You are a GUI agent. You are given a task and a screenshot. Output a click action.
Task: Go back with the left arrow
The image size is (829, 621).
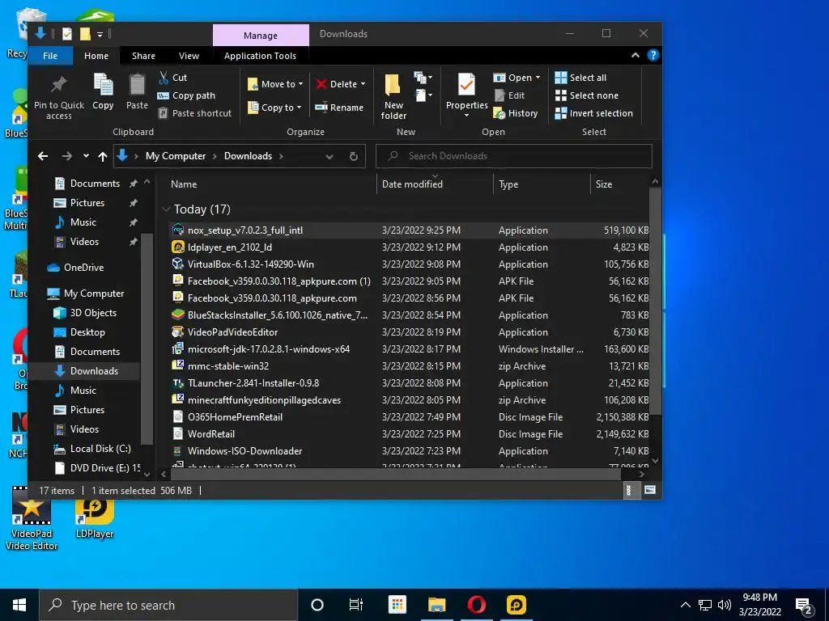[x=43, y=156]
